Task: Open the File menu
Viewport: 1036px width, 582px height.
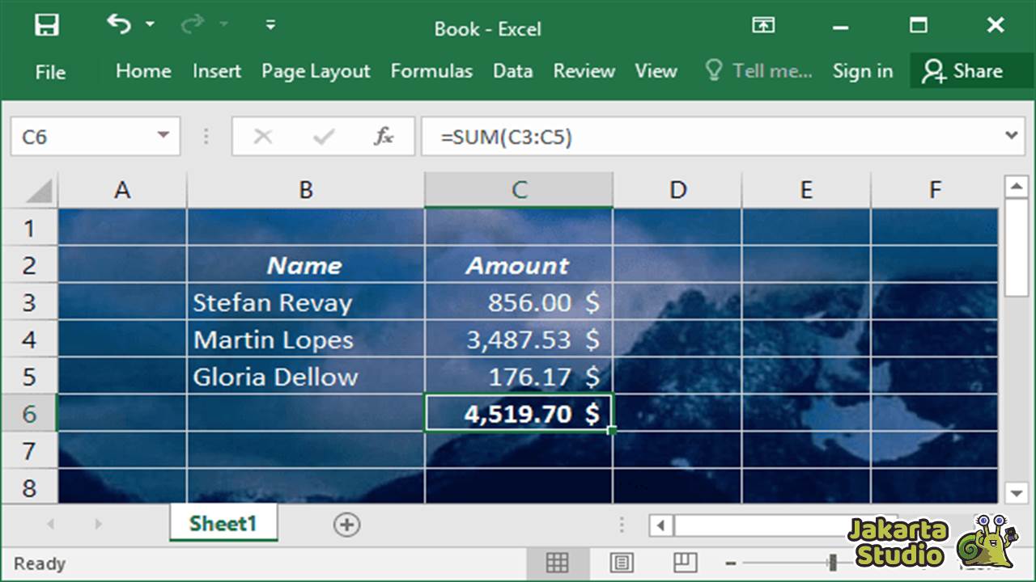Action: (x=50, y=71)
